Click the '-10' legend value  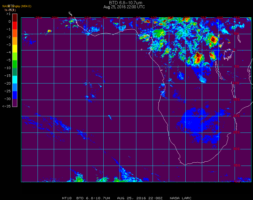coord(7,68)
